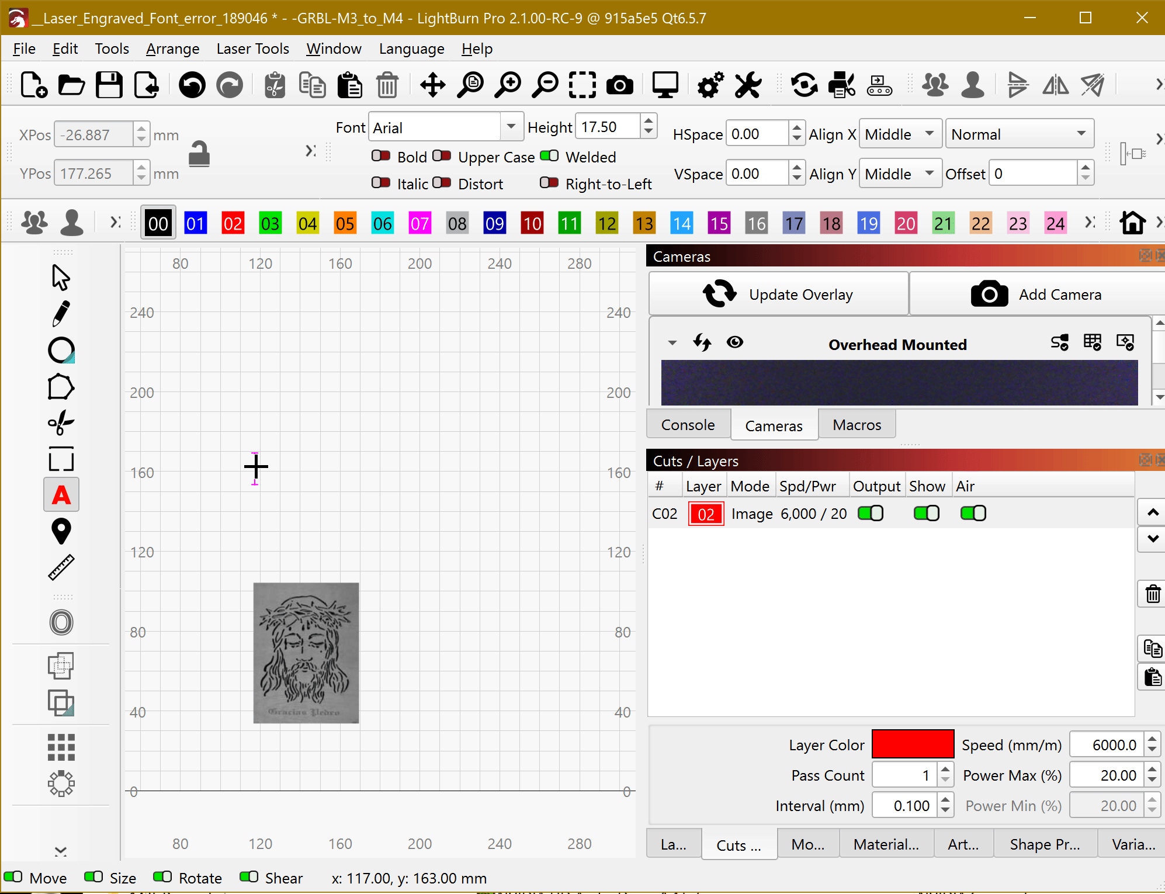Select the Ellipse tool
This screenshot has height=894, width=1165.
[61, 351]
